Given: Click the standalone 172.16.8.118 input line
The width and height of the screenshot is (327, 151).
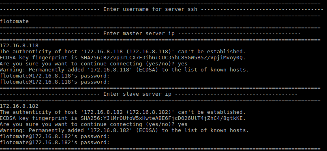Looking at the screenshot, I should [x=19, y=46].
